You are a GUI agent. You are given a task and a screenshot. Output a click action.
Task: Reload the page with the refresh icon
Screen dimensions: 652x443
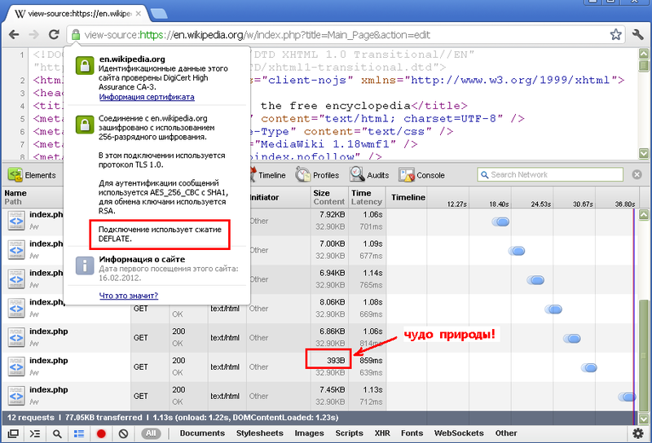coord(54,34)
